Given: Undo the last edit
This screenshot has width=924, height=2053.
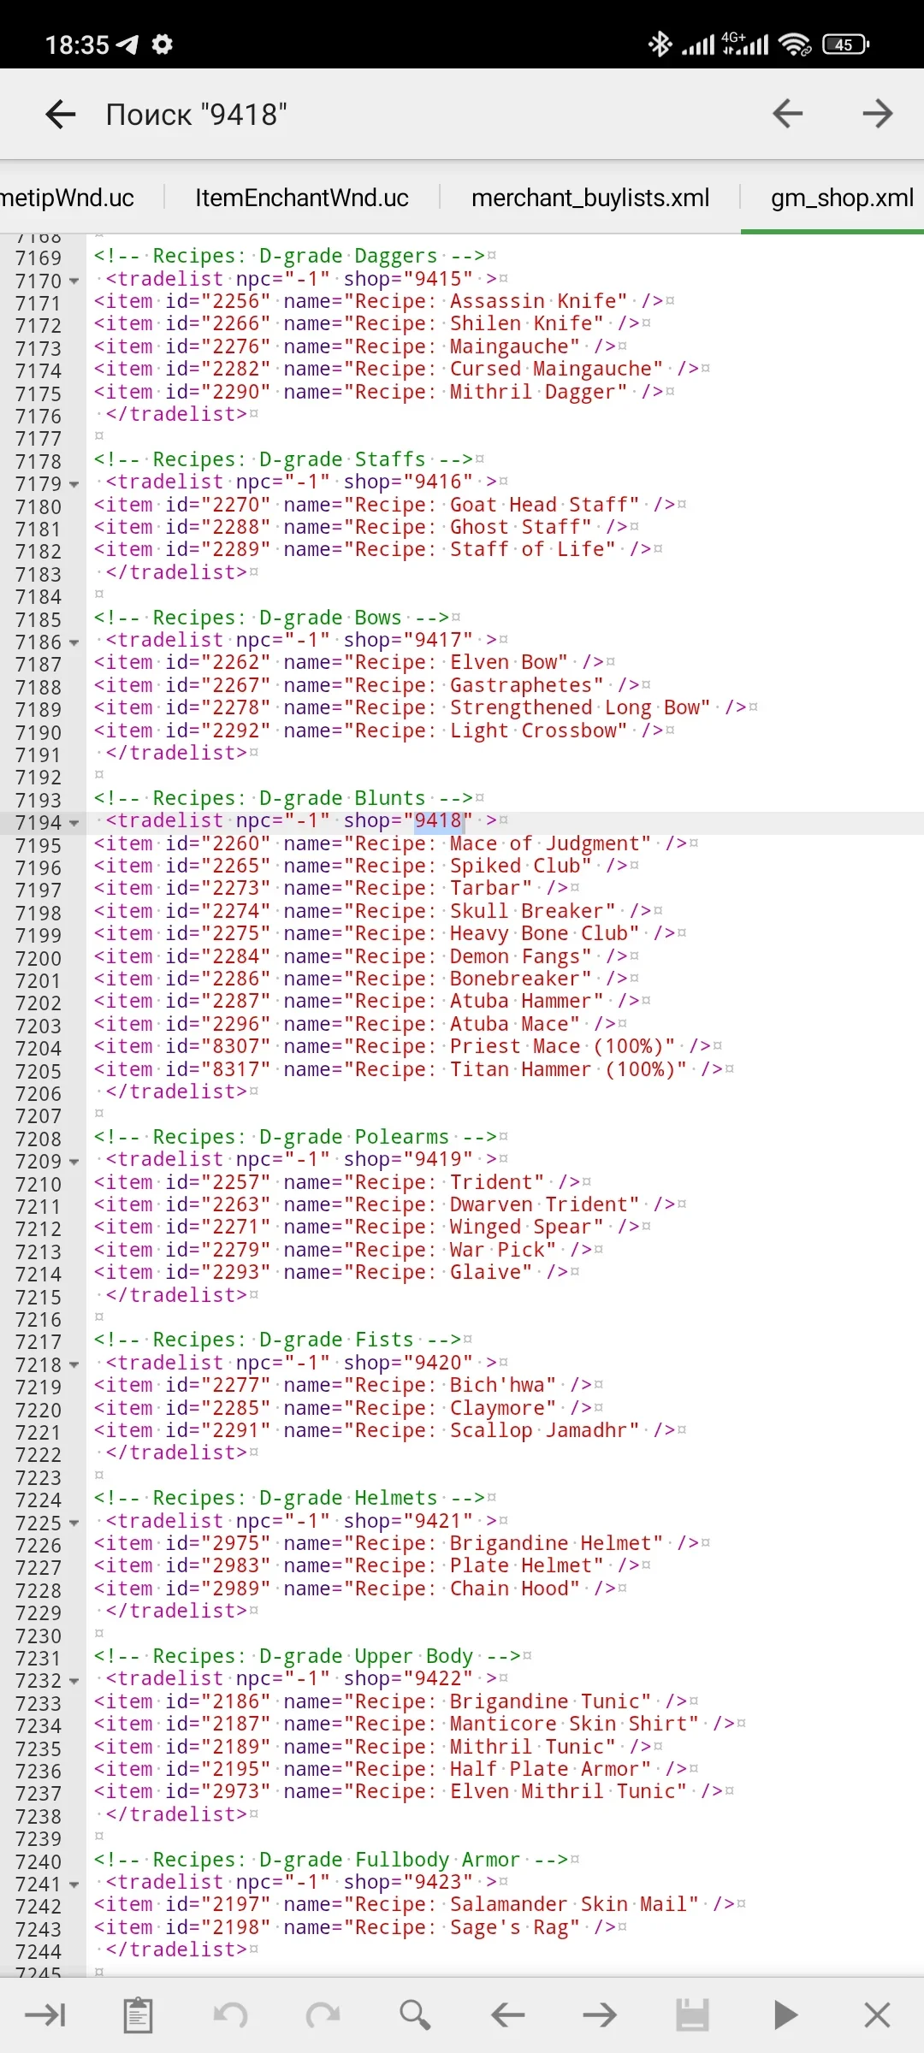Looking at the screenshot, I should 230,2015.
